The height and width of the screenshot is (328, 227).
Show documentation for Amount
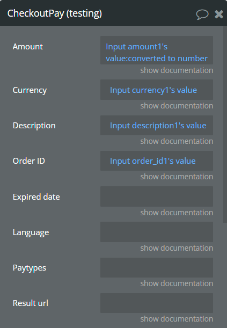click(177, 70)
